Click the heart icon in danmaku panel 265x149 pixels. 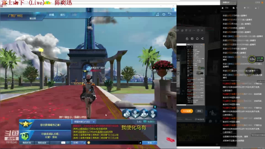244,8
